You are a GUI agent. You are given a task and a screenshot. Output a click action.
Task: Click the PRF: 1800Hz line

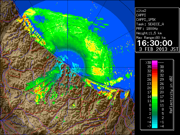pos(147,29)
